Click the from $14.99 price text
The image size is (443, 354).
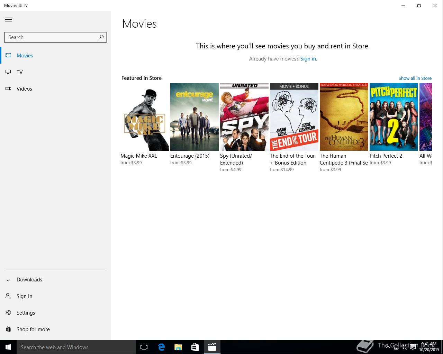tap(282, 170)
